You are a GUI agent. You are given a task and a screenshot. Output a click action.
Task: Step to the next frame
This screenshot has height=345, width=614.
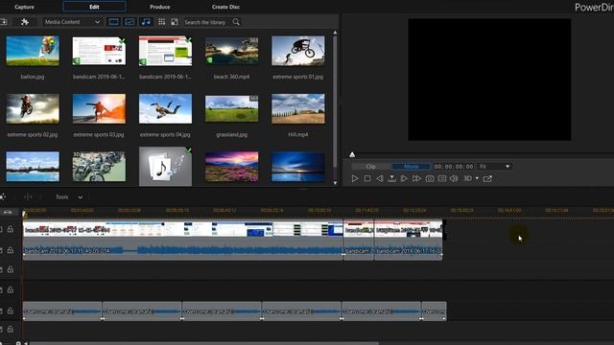click(404, 178)
